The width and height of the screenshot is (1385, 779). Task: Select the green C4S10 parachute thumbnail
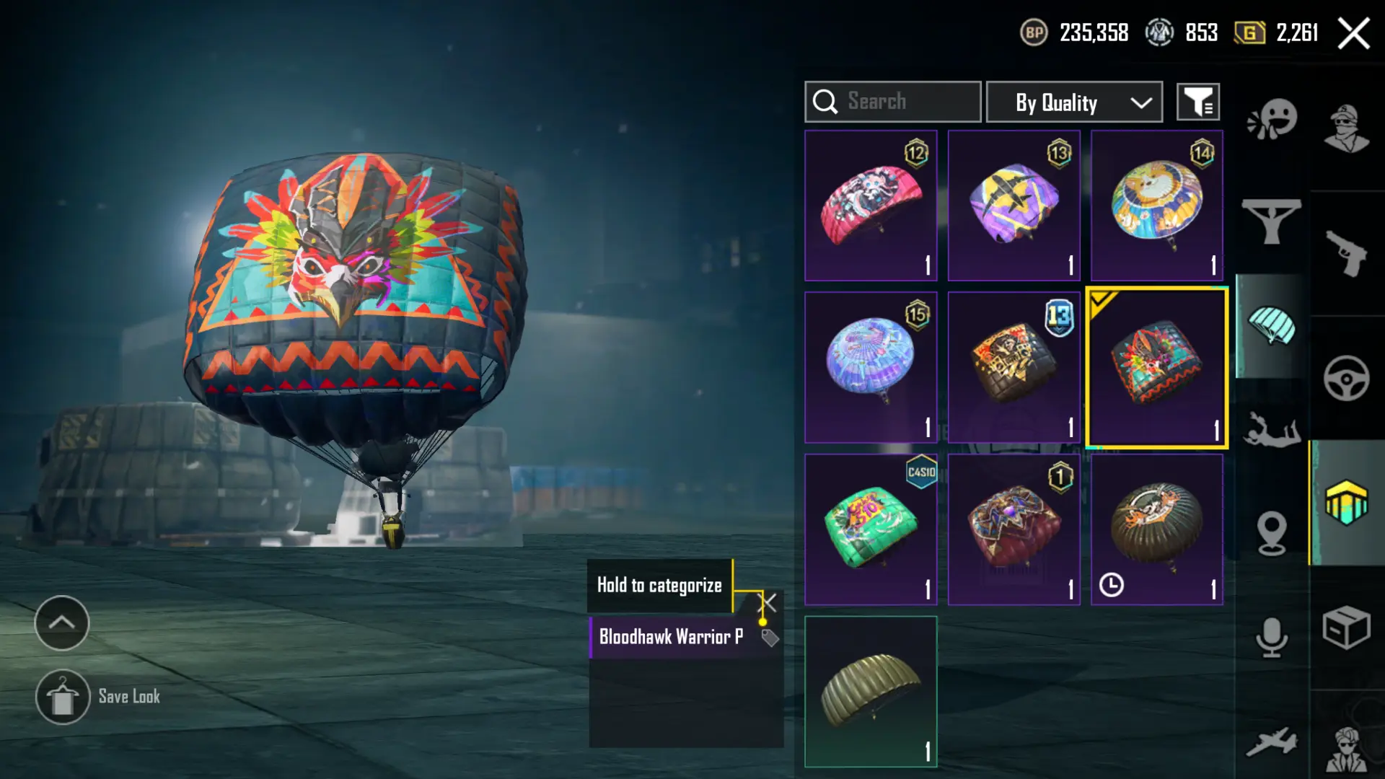pos(871,529)
